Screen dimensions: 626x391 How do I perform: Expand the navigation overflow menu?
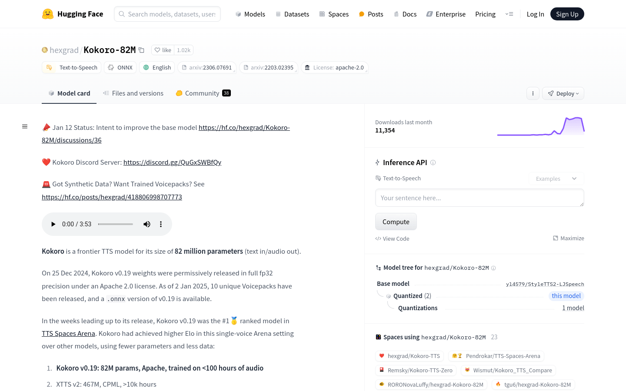point(509,14)
